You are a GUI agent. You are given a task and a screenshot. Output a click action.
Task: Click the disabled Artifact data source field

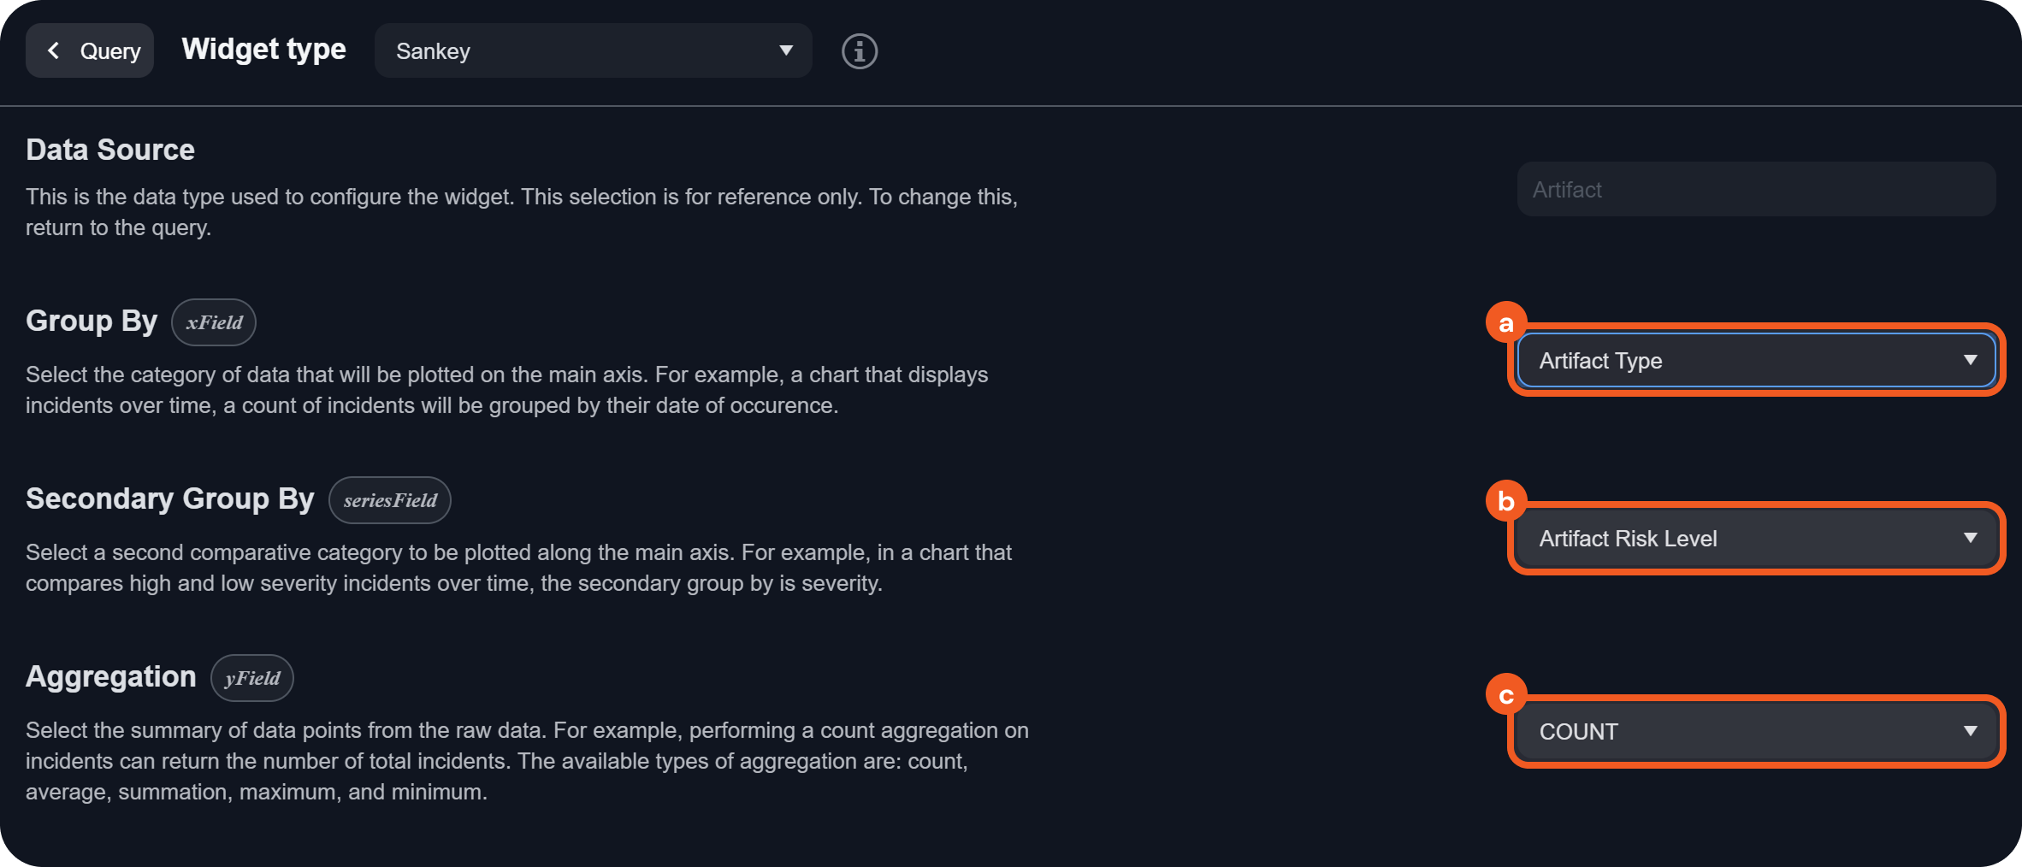click(x=1755, y=190)
